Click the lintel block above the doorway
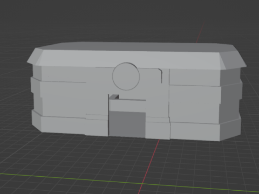 pyautogui.click(x=127, y=106)
